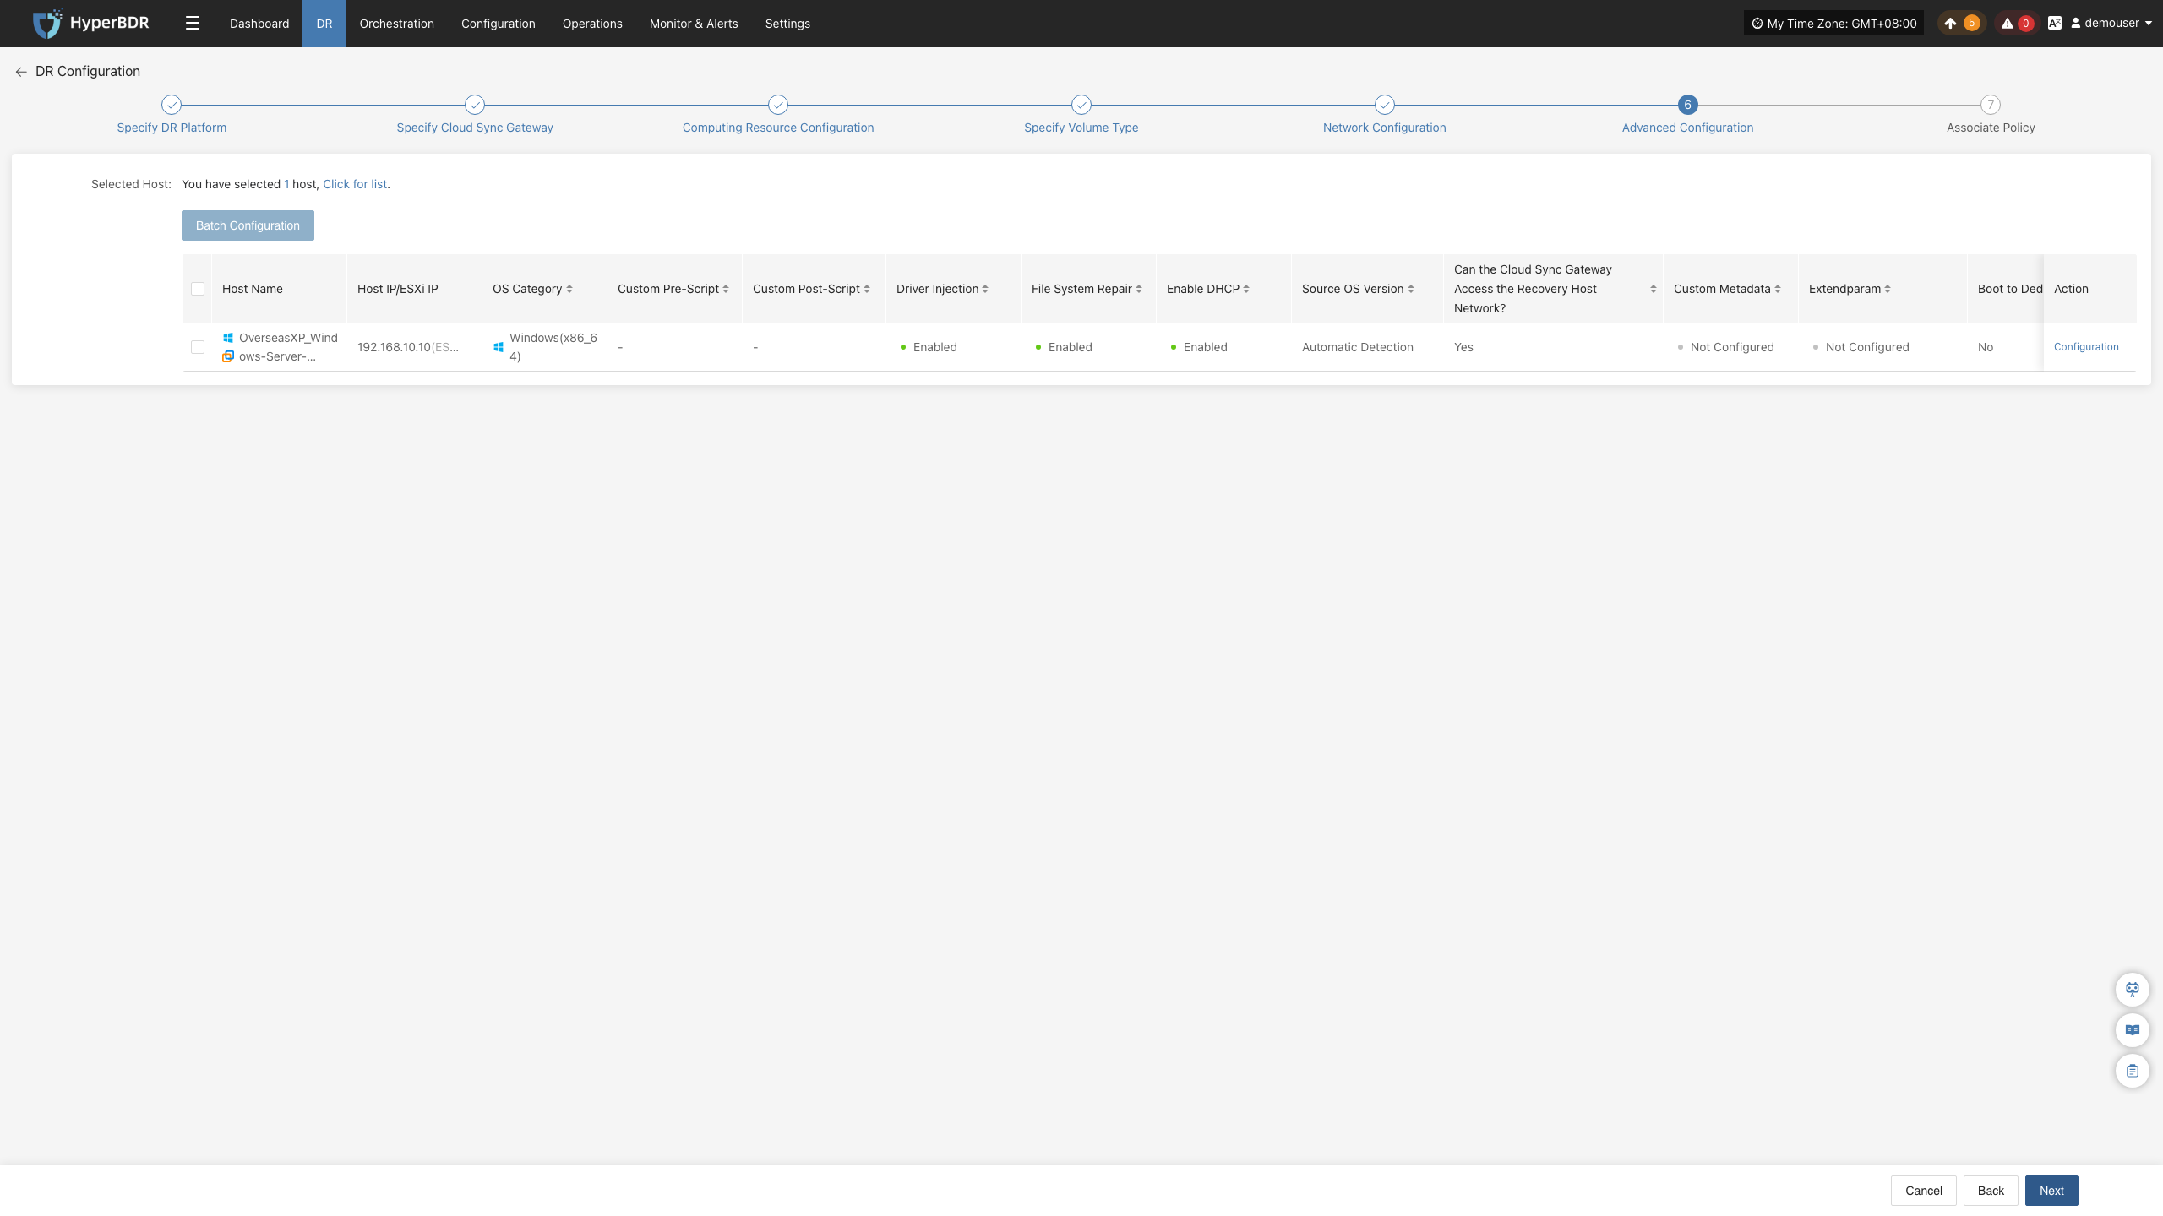2163x1216 pixels.
Task: Click the HyperBDR logo
Action: [90, 24]
